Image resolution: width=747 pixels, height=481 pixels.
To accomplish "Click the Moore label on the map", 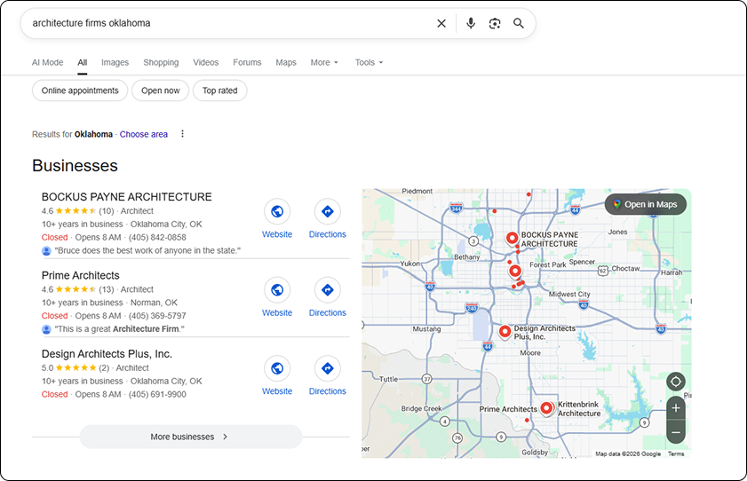I will pyautogui.click(x=530, y=353).
